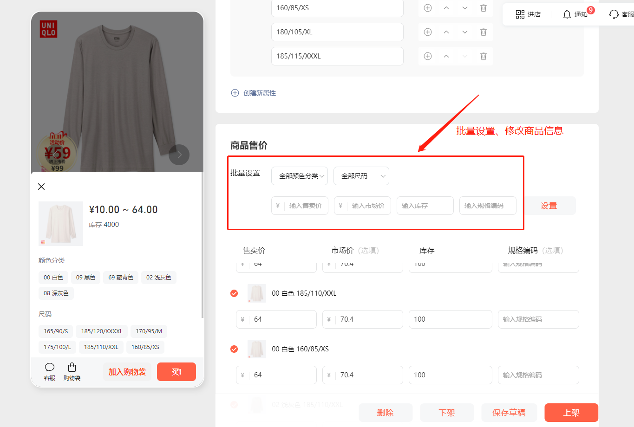Viewport: 634px width, 427px height.
Task: Click 保存草稿 button
Action: pos(509,413)
